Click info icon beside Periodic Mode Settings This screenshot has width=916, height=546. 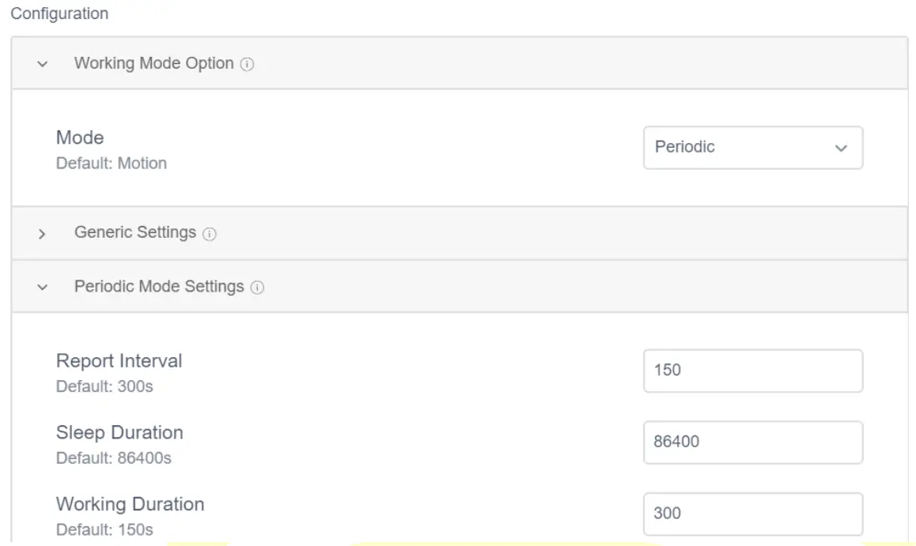pos(257,288)
